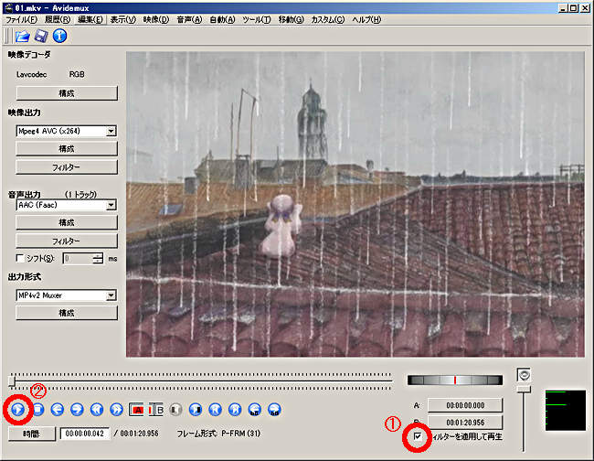Click the video preview frame

tap(355, 204)
